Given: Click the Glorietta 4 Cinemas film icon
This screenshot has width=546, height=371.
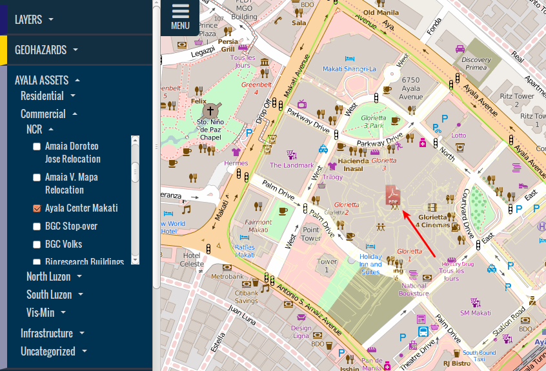Looking at the screenshot, I should click(432, 208).
